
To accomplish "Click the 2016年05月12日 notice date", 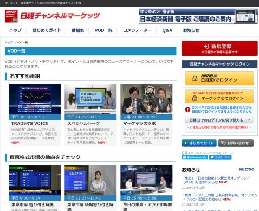I will point(193,188).
